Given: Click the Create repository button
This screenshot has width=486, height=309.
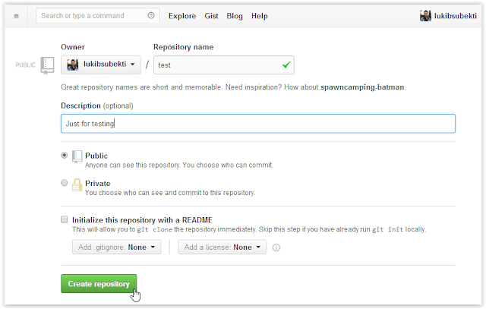Looking at the screenshot, I should (99, 284).
